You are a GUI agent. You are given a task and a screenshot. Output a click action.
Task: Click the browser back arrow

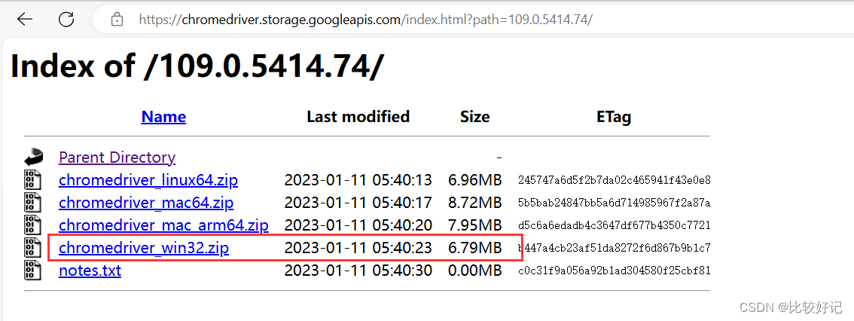[24, 20]
